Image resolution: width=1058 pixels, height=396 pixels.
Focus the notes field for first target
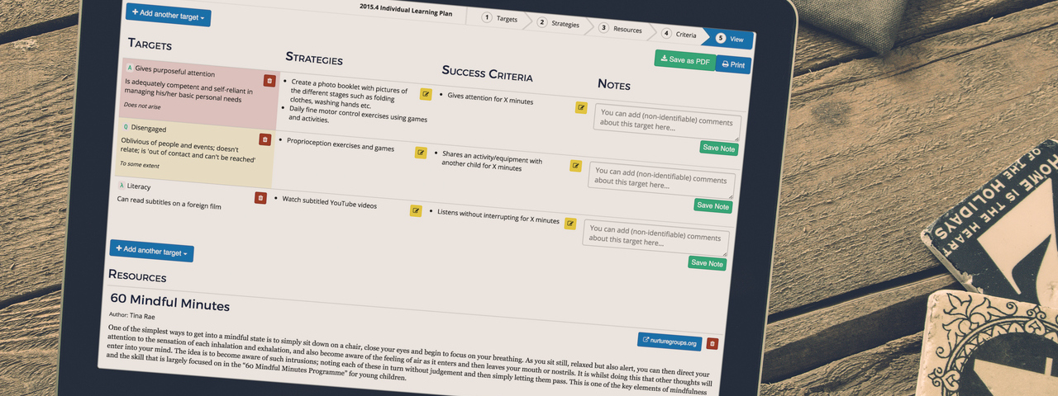pyautogui.click(x=667, y=123)
